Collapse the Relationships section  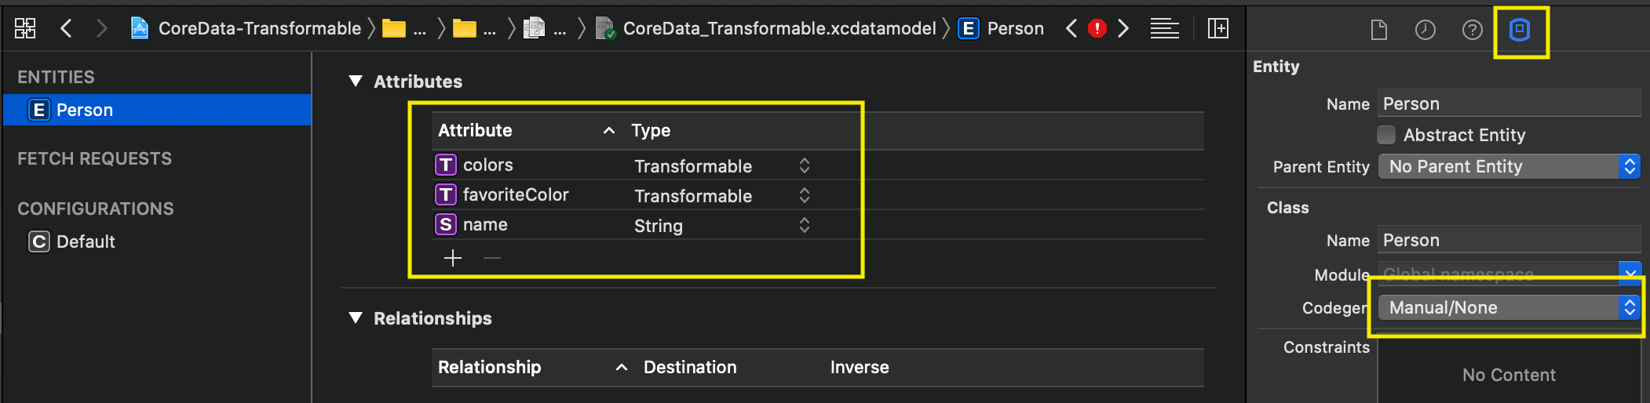pos(356,318)
